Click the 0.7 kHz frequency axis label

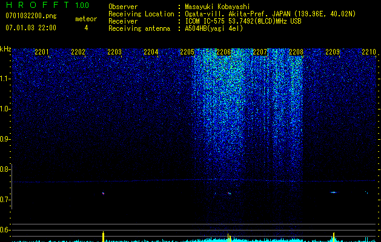click(4, 200)
